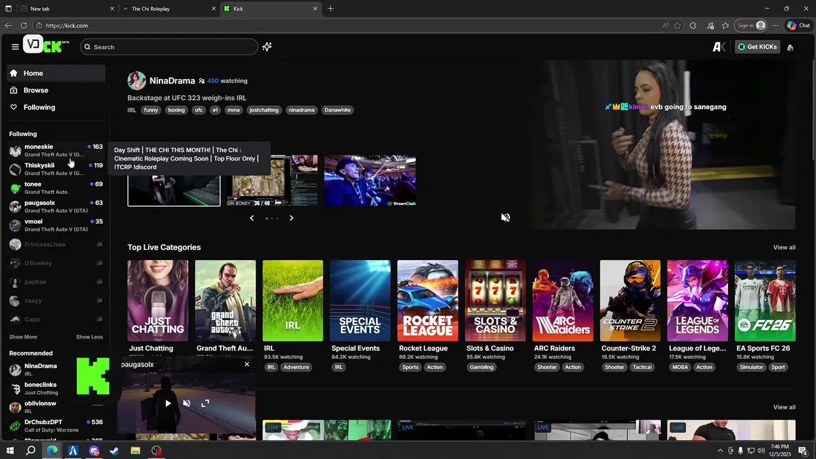Close the paugasolx mini player

tap(247, 365)
